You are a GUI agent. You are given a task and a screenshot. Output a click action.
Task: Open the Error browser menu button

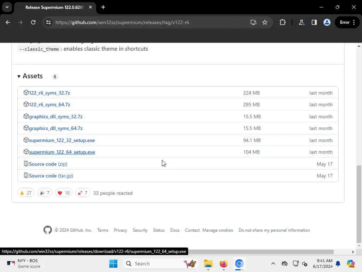(347, 22)
